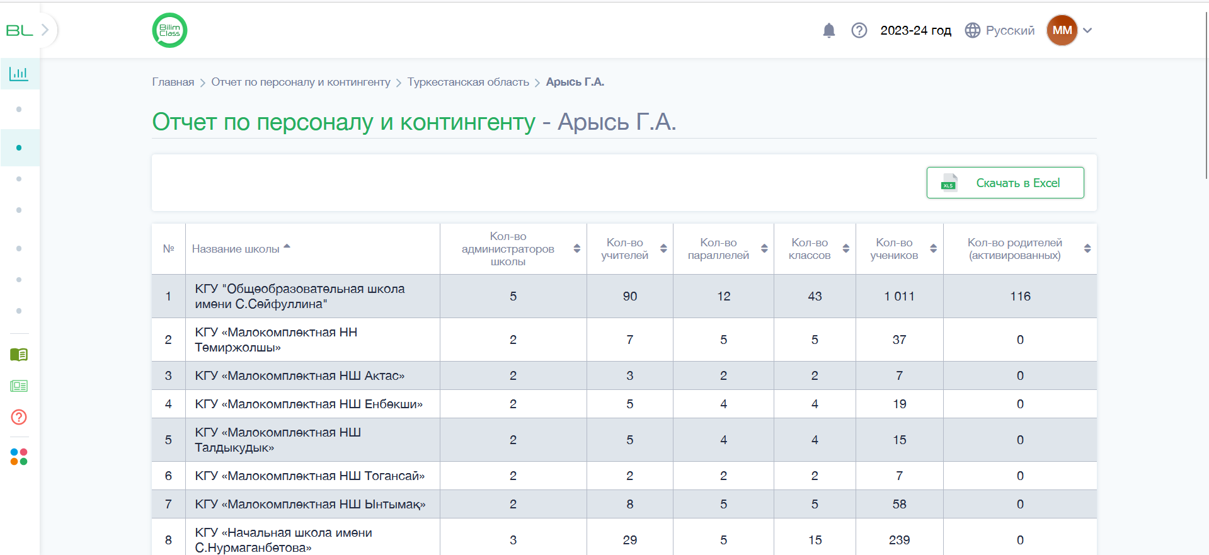Viewport: 1209px width, 555px height.
Task: Select the active sidebar dot item
Action: click(19, 147)
